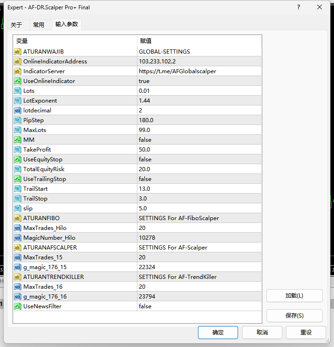Image resolution: width=334 pixels, height=347 pixels.
Task: Click the value https://t.me/AFGlobalscalper
Action: [x=177, y=71]
